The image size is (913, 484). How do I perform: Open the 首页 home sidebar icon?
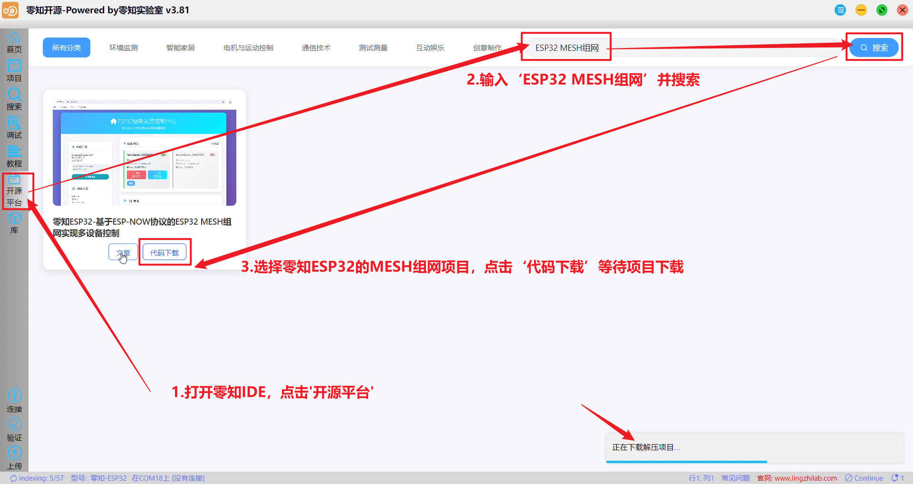point(14,42)
